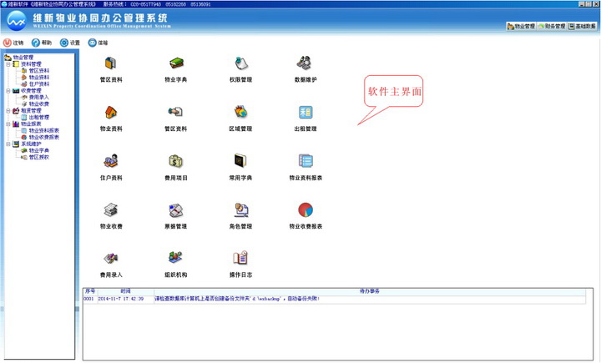601x363 pixels.
Task: Open the 角色管理 role management icon
Action: tap(240, 209)
